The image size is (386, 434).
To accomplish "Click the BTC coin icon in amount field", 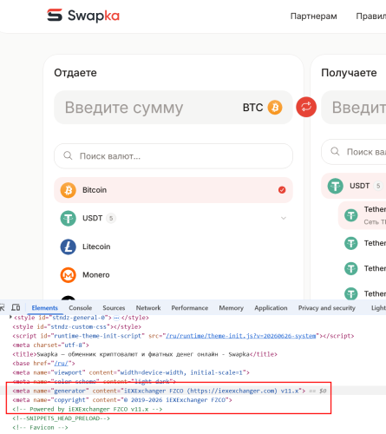I will pyautogui.click(x=275, y=108).
